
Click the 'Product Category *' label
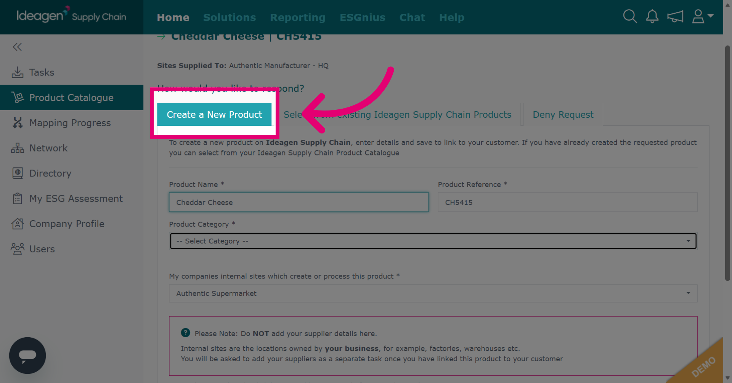pyautogui.click(x=202, y=224)
